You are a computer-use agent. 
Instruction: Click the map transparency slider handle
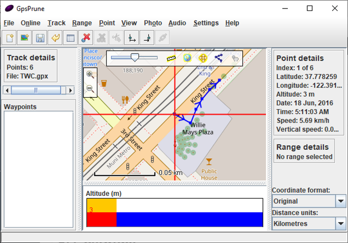pyautogui.click(x=134, y=58)
